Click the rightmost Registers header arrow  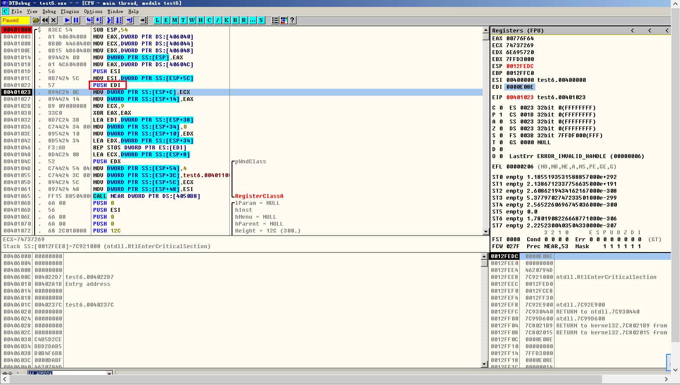[667, 30]
